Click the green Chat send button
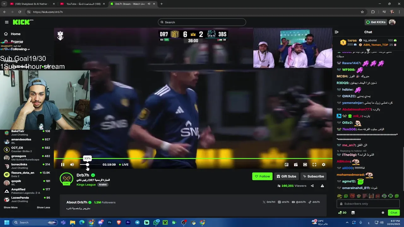This screenshot has height=227, width=404. pos(394,212)
